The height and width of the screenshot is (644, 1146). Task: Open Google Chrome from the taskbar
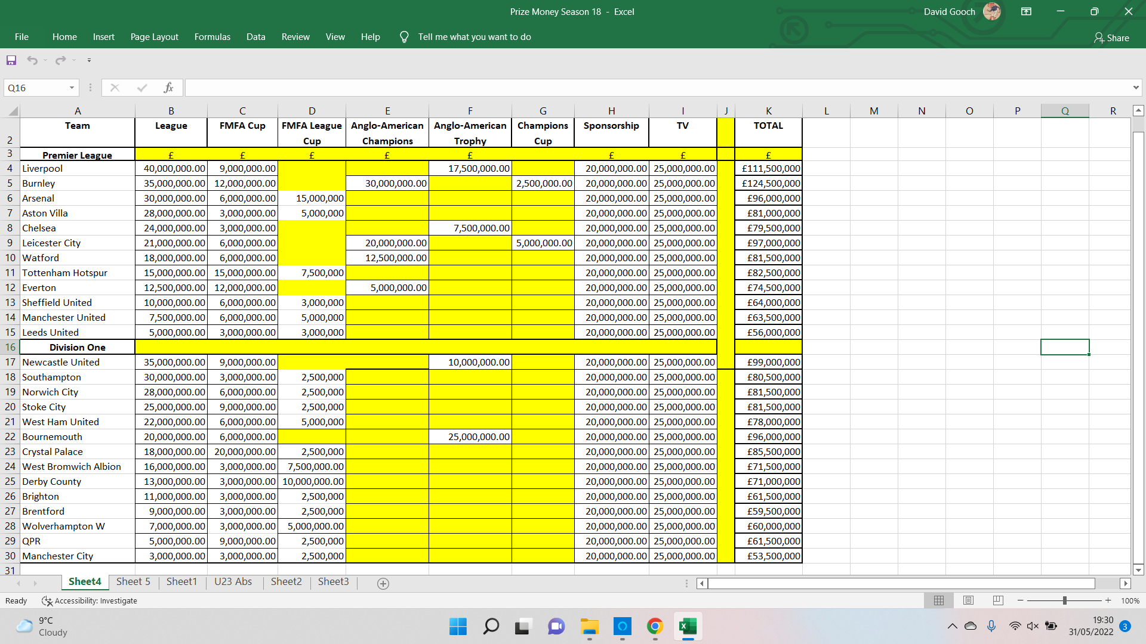click(x=655, y=626)
